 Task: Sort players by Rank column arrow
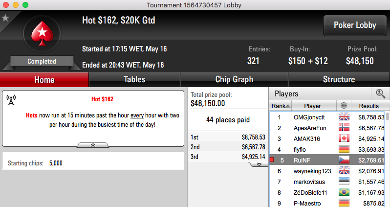tap(288, 106)
